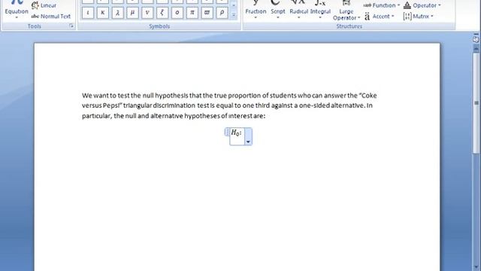Image resolution: width=481 pixels, height=271 pixels.
Task: Toggle Normal Text in equation tools
Action: 51,16
